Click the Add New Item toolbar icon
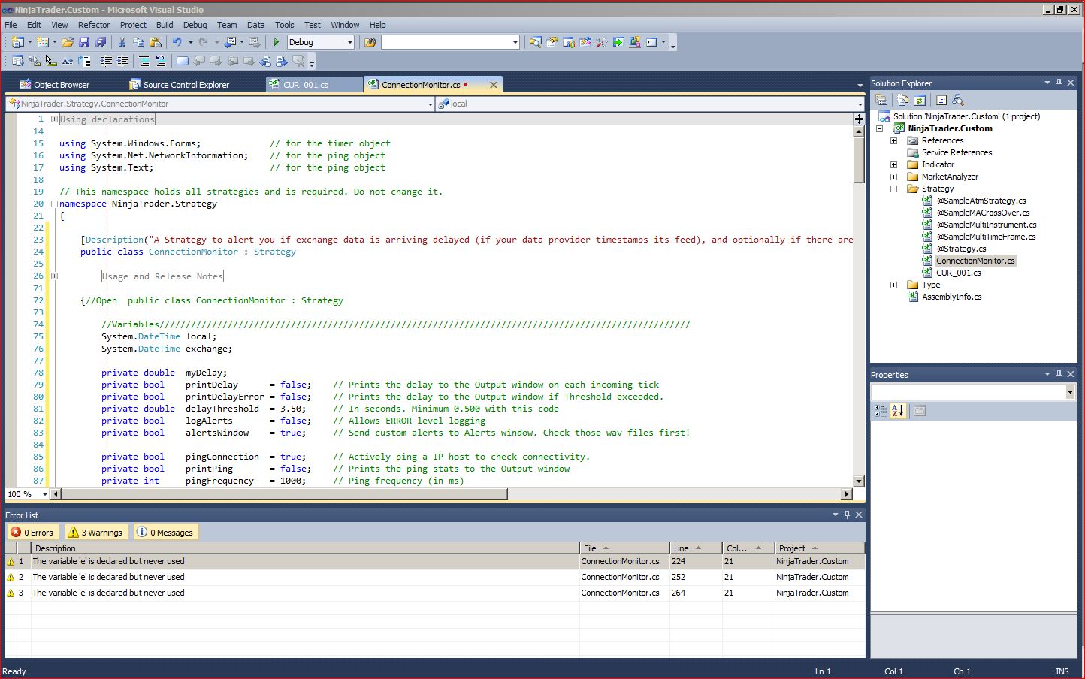The image size is (1085, 679). point(43,42)
